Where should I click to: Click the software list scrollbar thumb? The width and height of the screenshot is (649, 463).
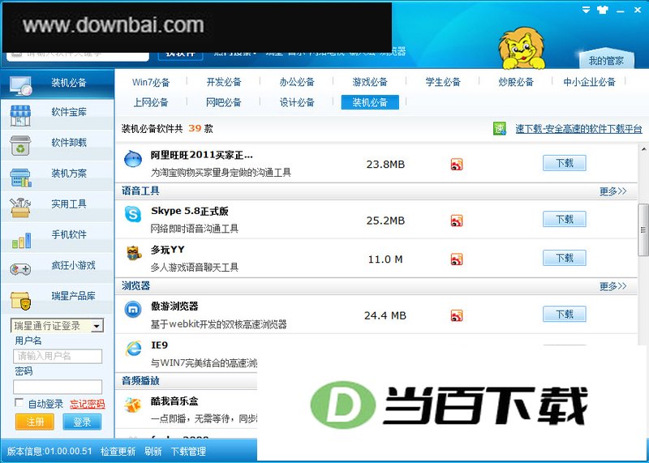(x=643, y=229)
